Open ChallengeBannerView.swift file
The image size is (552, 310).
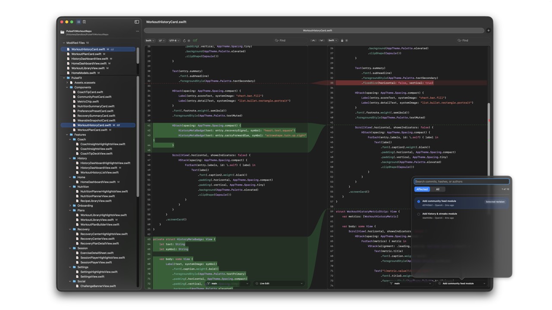tap(98, 286)
